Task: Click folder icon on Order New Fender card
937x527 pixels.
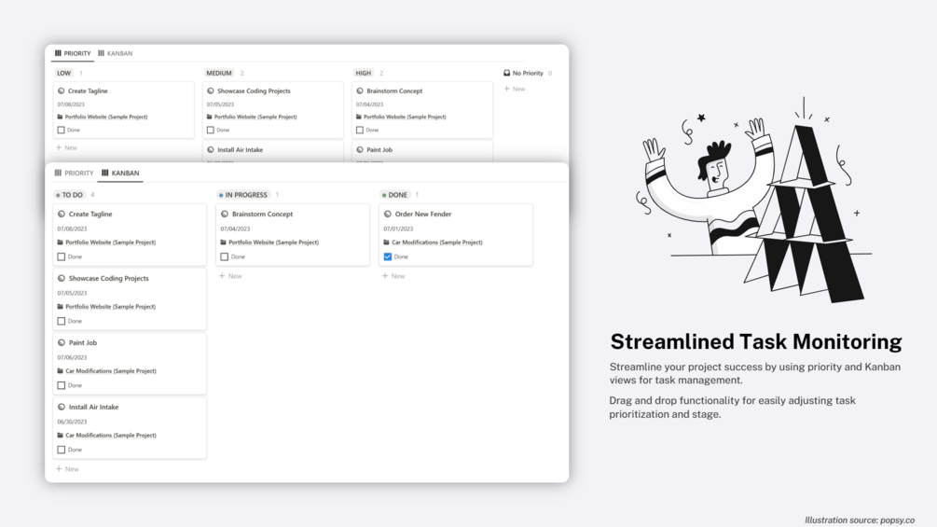Action: pos(387,242)
